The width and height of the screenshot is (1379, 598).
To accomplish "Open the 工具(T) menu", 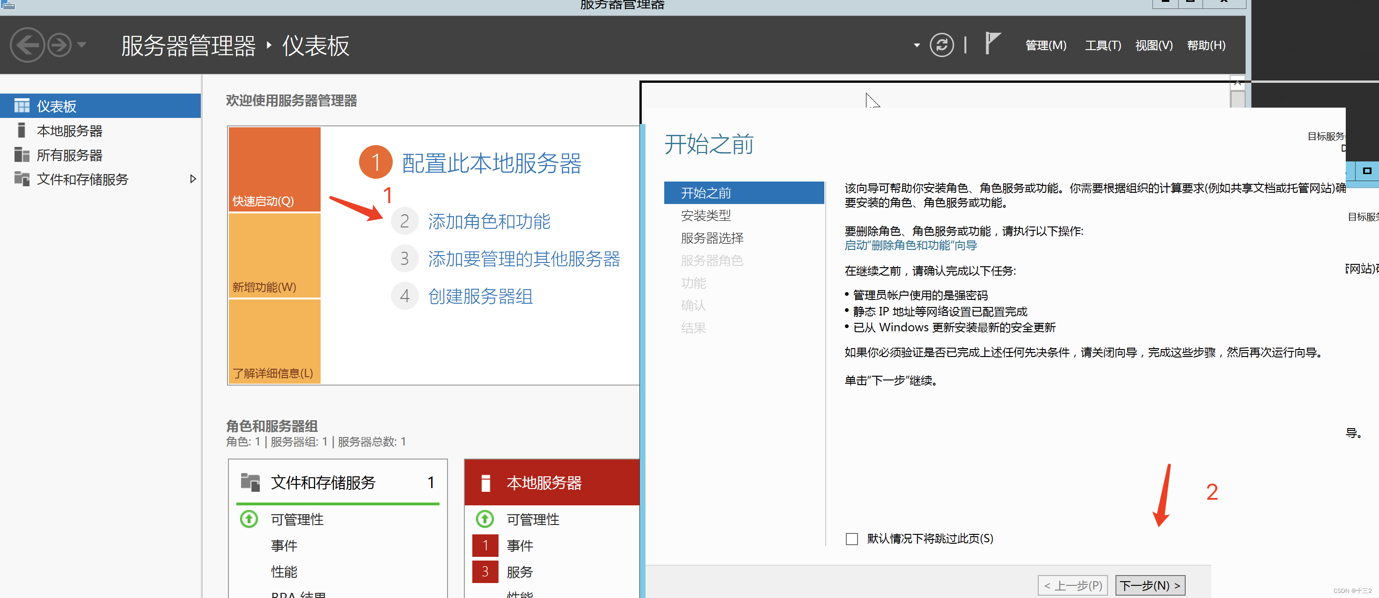I will (x=1102, y=45).
